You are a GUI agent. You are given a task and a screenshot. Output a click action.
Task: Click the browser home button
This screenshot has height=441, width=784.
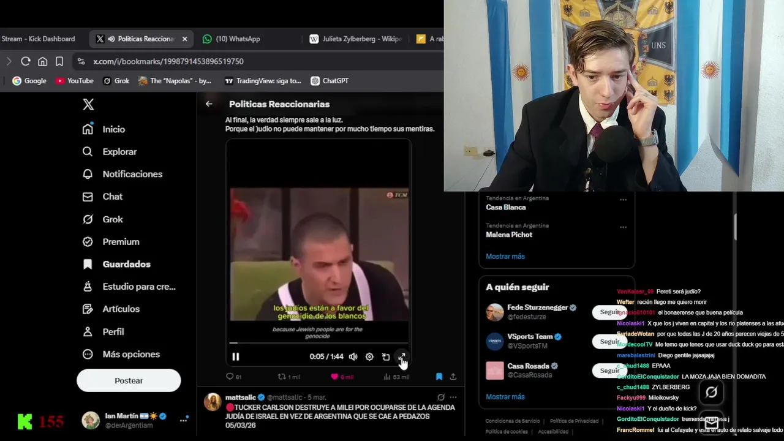(42, 61)
